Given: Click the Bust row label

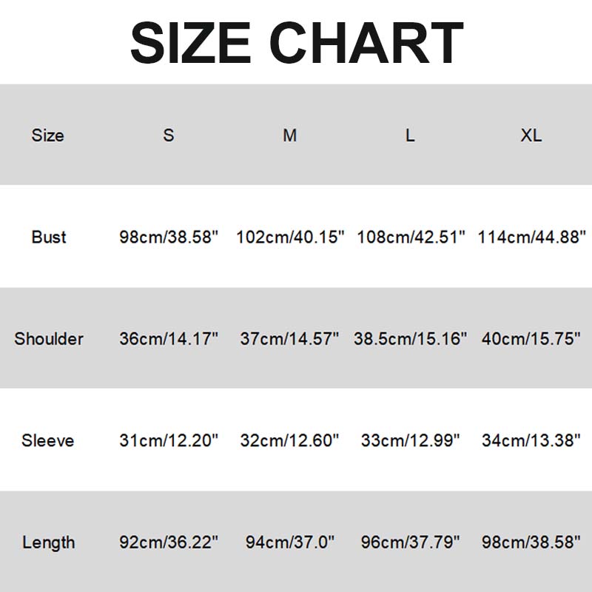Looking at the screenshot, I should click(49, 237).
